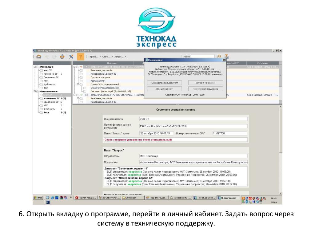Open the Запрос dropdown
The width and height of the screenshot is (315, 236).
coord(120,57)
